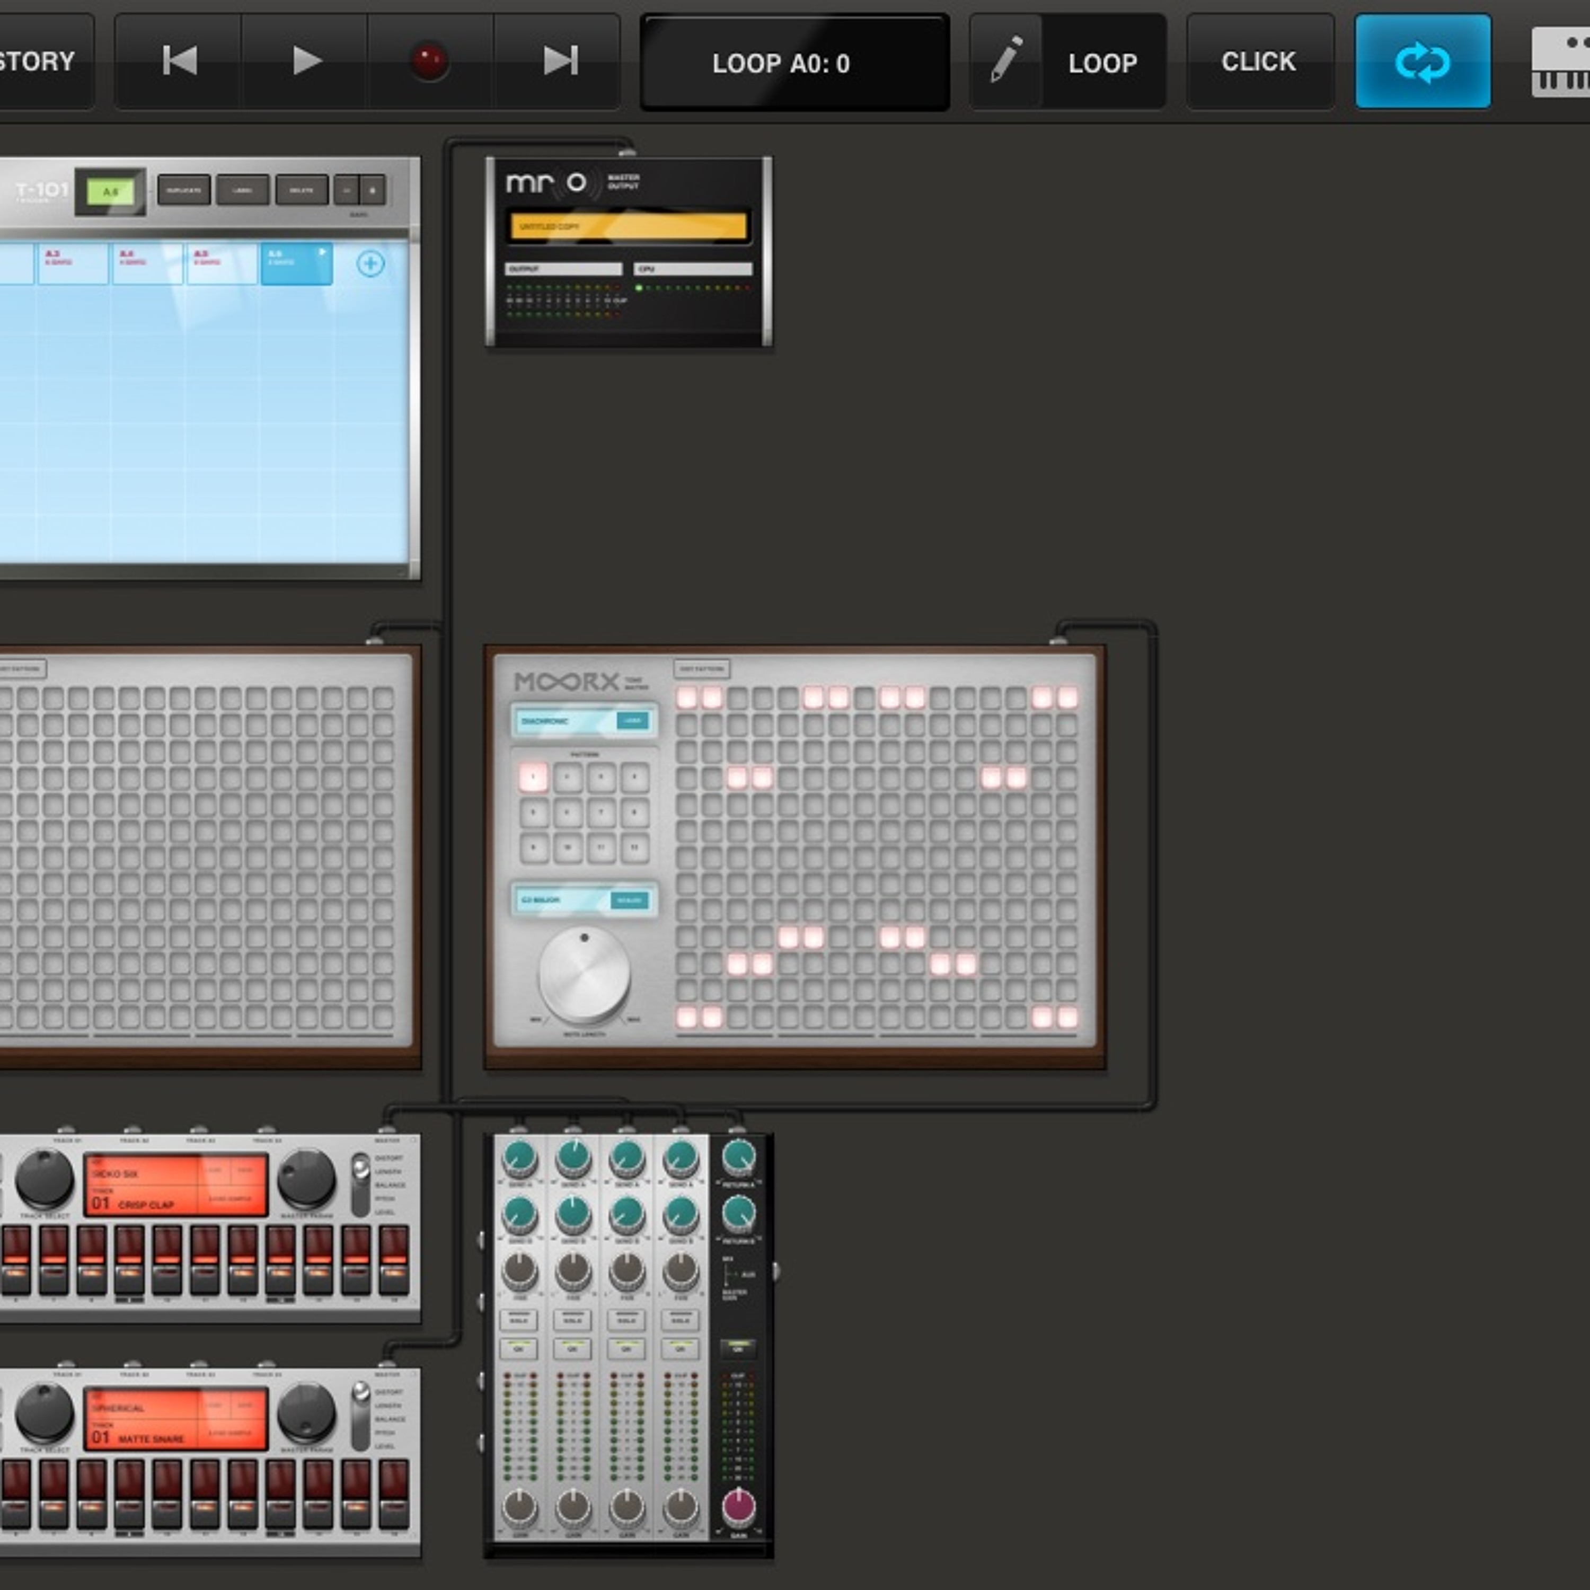
Task: Adjust the Return A teal knob on mixer
Action: tap(738, 1158)
